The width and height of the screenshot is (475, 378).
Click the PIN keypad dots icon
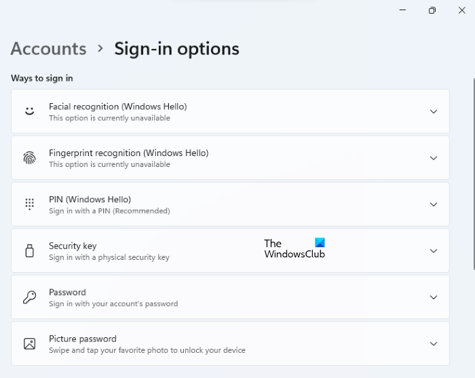point(29,204)
